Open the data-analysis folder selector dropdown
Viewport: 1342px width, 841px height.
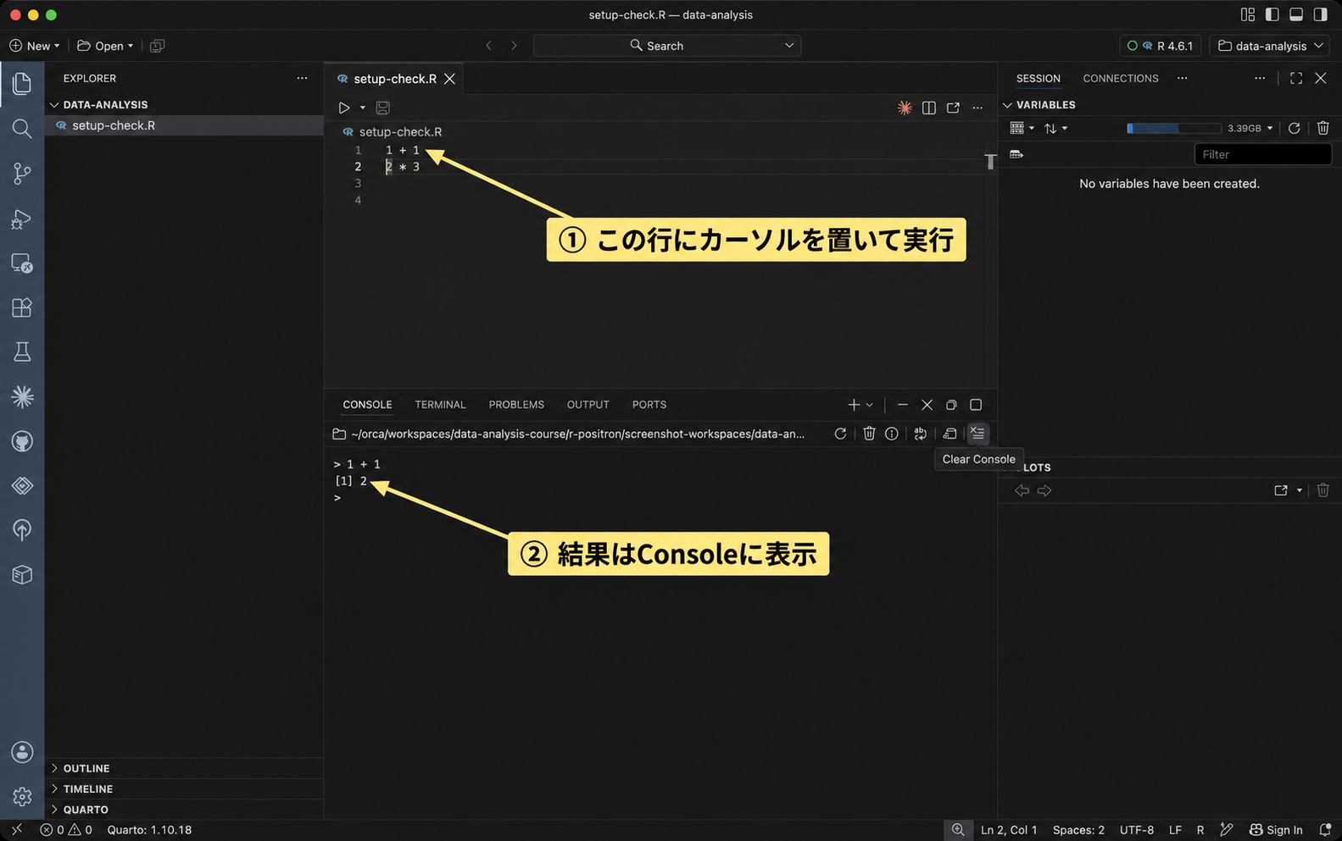pyautogui.click(x=1270, y=46)
